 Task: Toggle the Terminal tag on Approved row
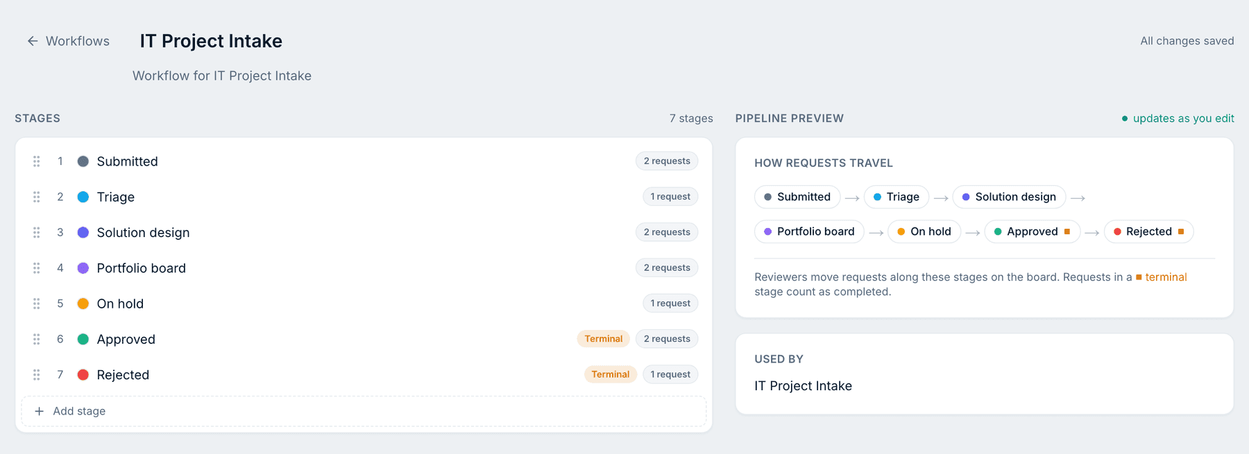point(604,339)
